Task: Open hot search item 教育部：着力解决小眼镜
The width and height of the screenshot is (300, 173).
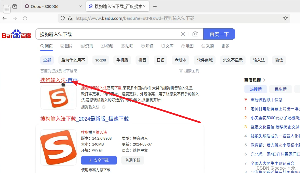Action: coord(275,145)
